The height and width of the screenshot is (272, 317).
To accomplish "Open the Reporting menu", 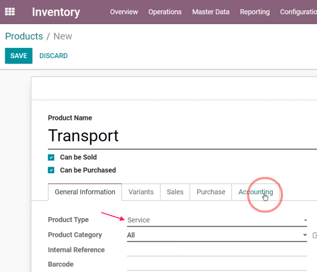I will (x=255, y=12).
